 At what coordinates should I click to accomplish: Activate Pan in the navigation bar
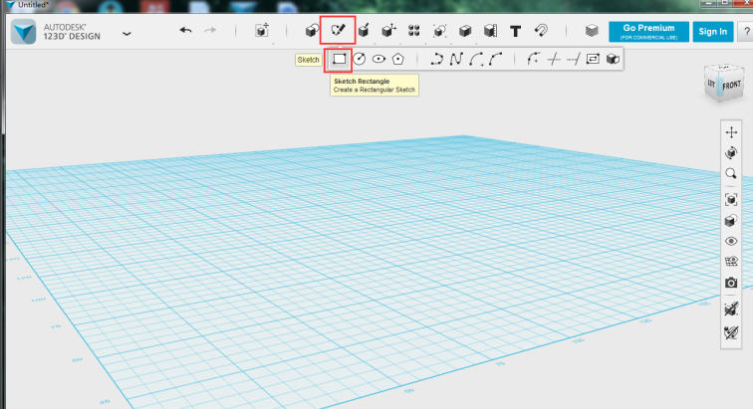tap(731, 132)
